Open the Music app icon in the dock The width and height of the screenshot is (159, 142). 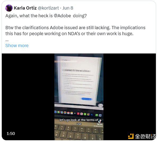[x=78, y=114]
